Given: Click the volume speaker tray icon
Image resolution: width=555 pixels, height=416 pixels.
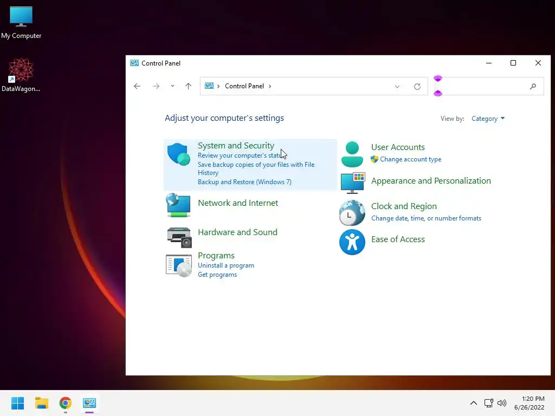Looking at the screenshot, I should pos(502,403).
